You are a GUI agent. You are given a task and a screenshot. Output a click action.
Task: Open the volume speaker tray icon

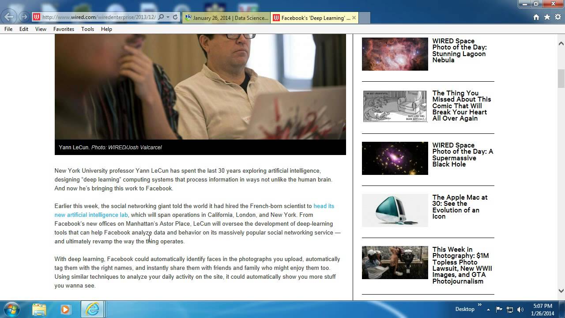(x=520, y=309)
